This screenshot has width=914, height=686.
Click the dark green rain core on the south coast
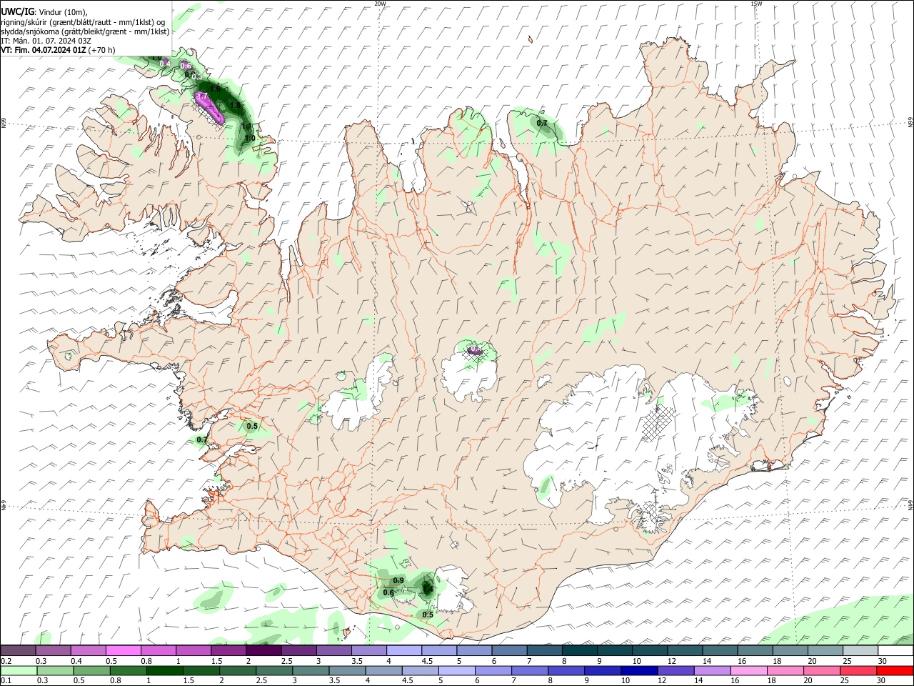[x=427, y=589]
